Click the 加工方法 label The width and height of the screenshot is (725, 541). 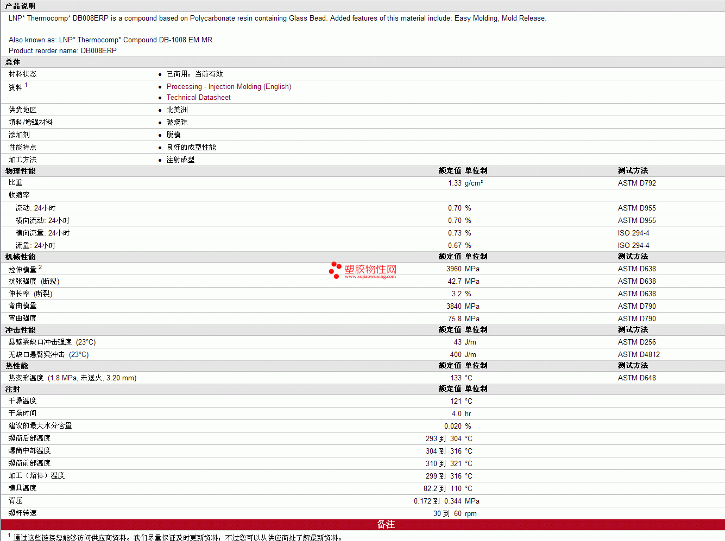pos(23,160)
